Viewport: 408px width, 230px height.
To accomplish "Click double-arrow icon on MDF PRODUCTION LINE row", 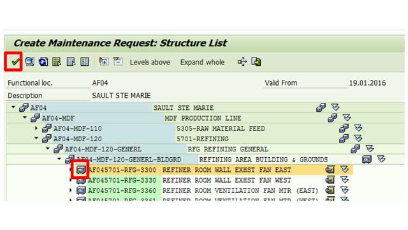I will point(347,118).
